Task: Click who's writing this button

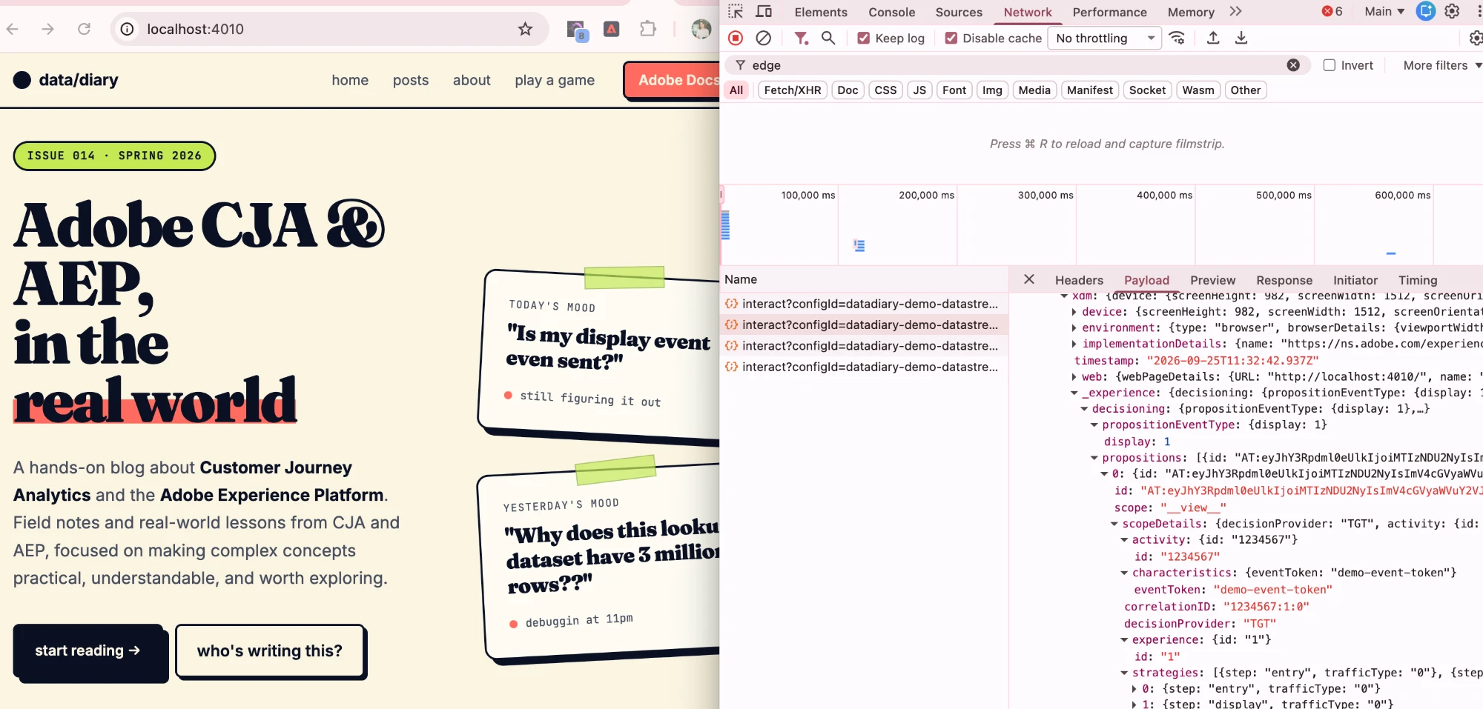Action: (x=270, y=651)
